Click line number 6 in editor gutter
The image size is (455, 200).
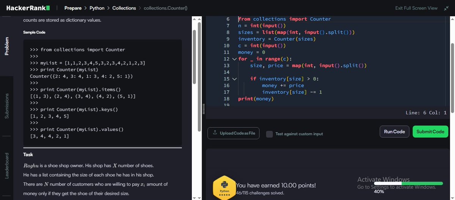[x=227, y=19]
